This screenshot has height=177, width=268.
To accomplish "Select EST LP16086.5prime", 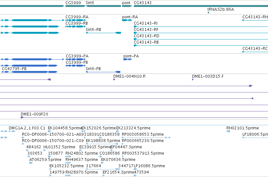I will coord(149,166).
